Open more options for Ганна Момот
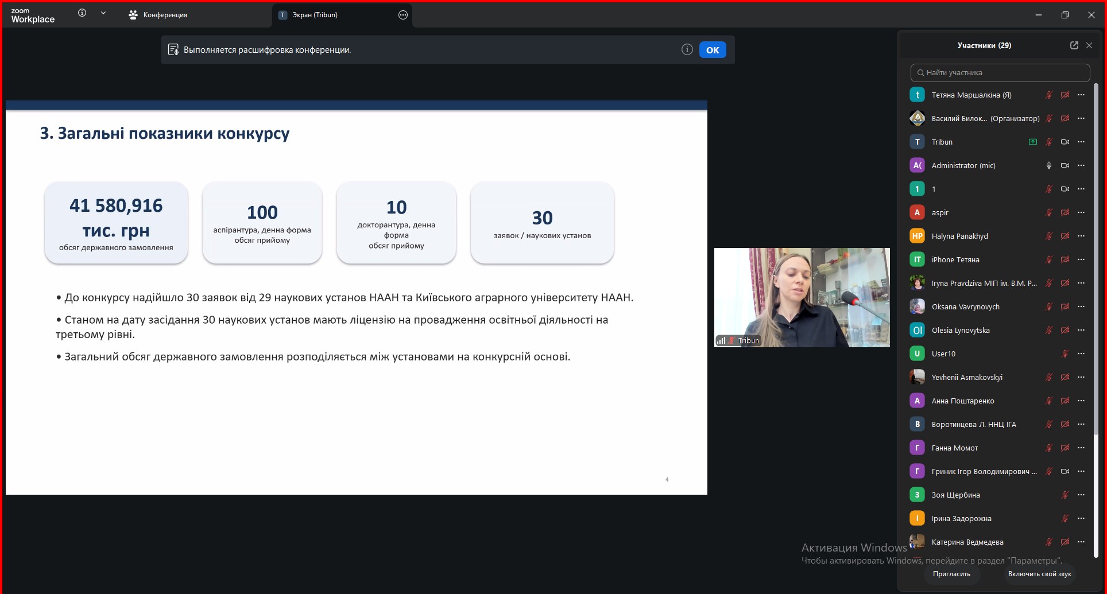 pos(1081,448)
